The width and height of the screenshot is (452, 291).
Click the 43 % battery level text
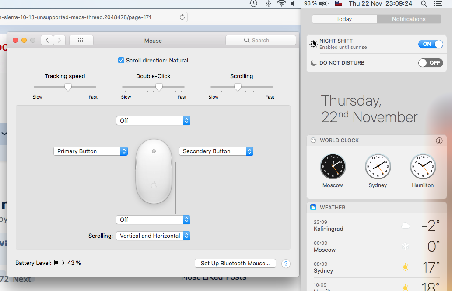[x=74, y=263]
